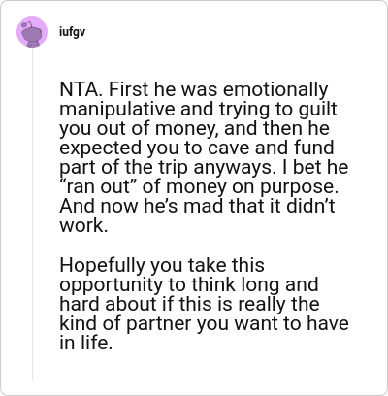Click the antenna on the avatar's snoo head
Screen dimensions: 388x396
point(28,23)
